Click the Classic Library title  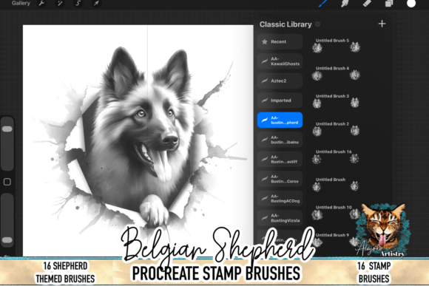pos(286,24)
